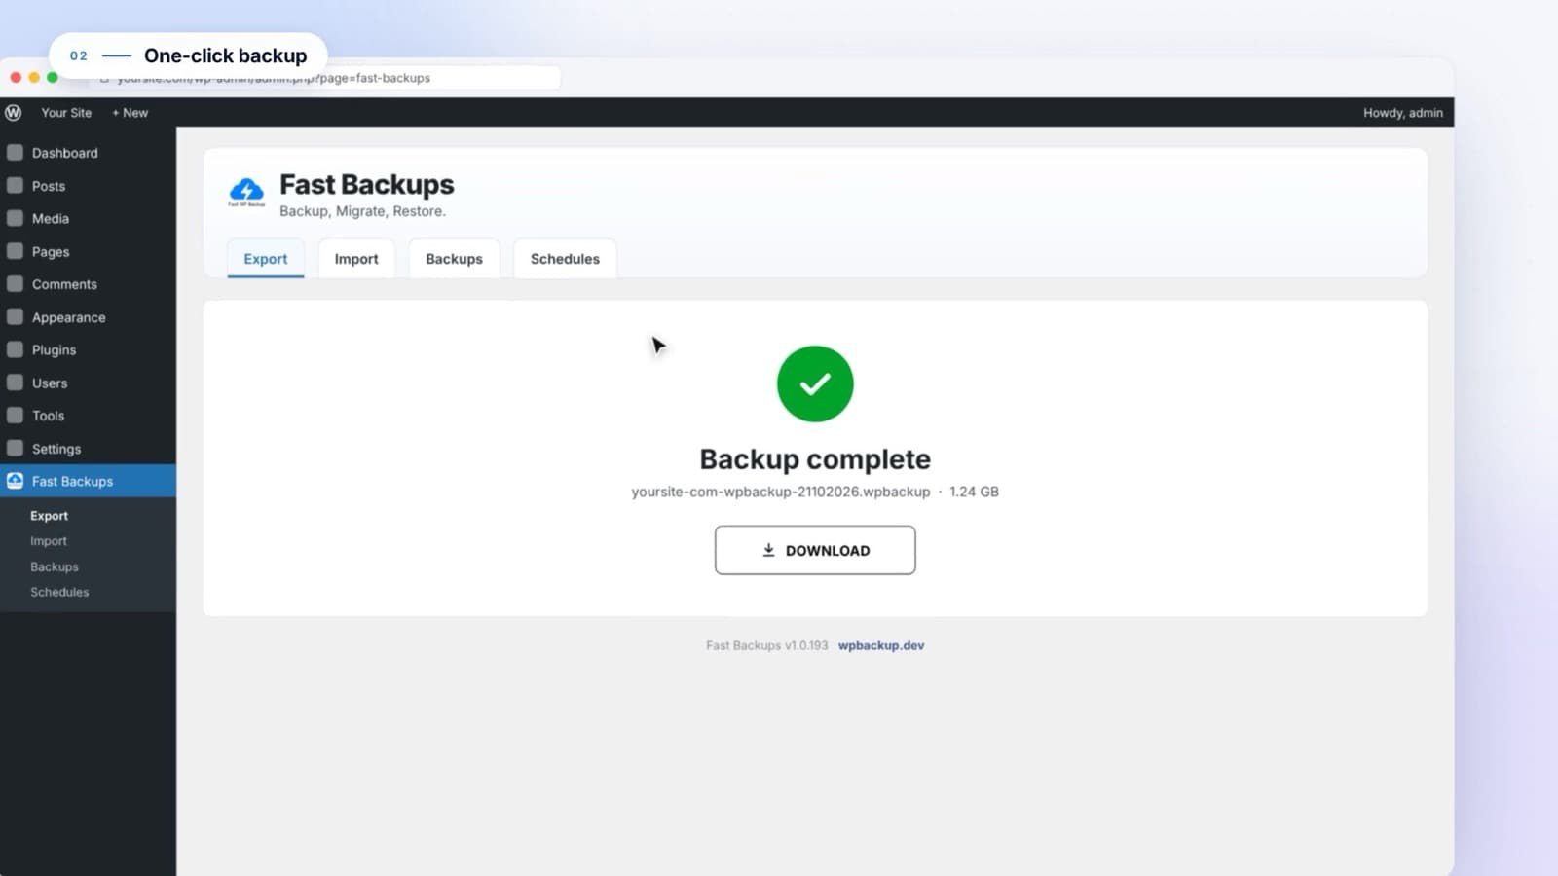
Task: Open Schedules in sidebar submenu
Action: click(59, 592)
